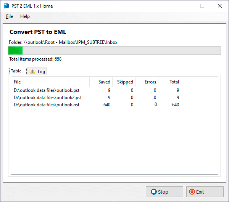This screenshot has height=202, width=229.
Task: Click the red power icon on Exit button
Action: pyautogui.click(x=192, y=192)
